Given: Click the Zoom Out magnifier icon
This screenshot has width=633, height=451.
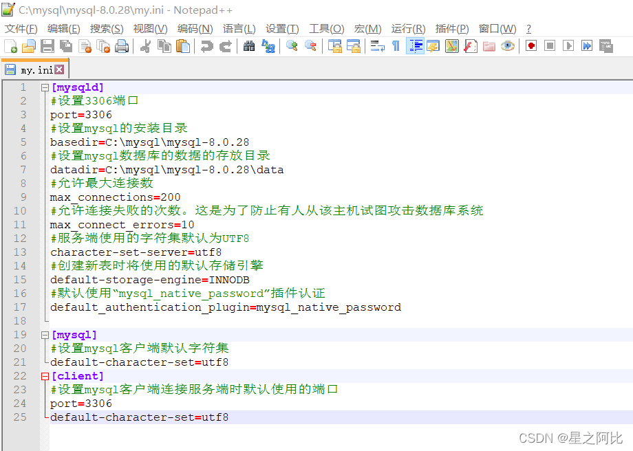Looking at the screenshot, I should 310,46.
